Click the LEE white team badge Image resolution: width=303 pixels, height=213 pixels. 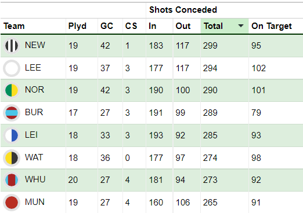[x=12, y=68]
